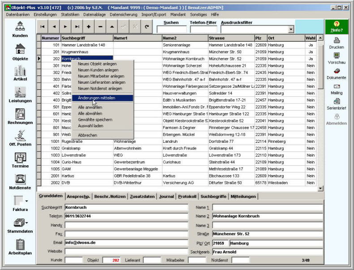The image size is (354, 270).
Task: Open Vorschau print preview
Action: click(337, 58)
